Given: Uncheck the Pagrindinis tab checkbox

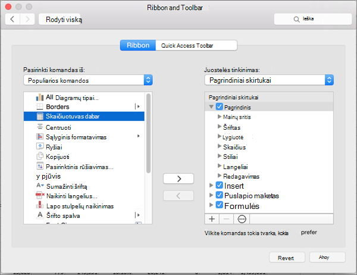Looking at the screenshot, I should point(219,107).
